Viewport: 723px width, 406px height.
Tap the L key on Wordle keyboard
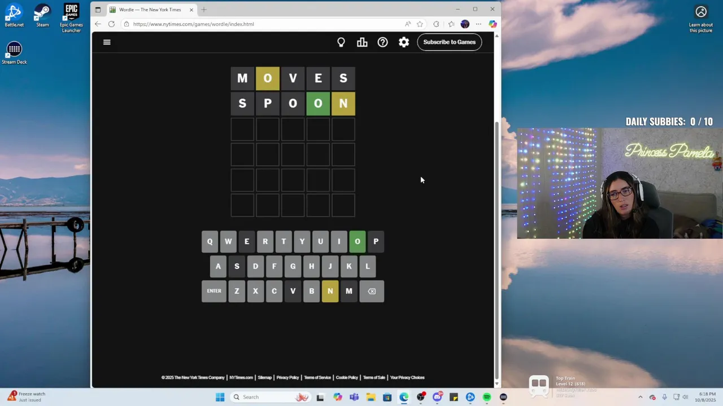point(367,266)
